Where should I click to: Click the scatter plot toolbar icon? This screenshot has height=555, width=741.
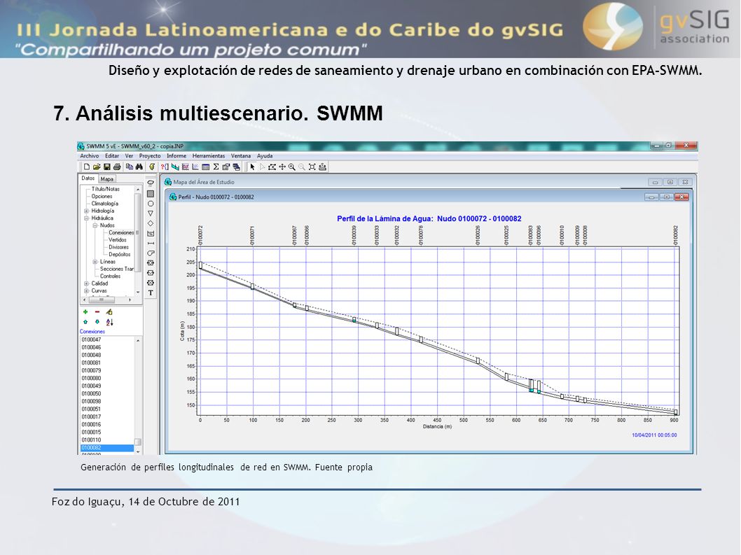[x=195, y=167]
